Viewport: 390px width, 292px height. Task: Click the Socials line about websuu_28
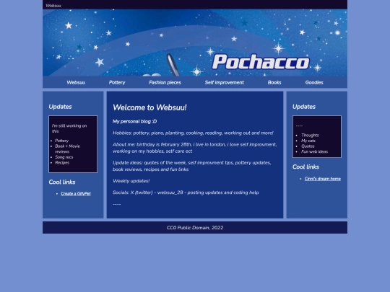pyautogui.click(x=186, y=193)
